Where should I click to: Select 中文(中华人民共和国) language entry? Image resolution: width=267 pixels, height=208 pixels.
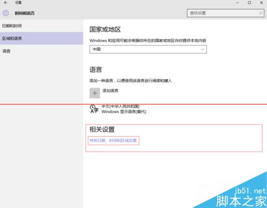pos(121,106)
